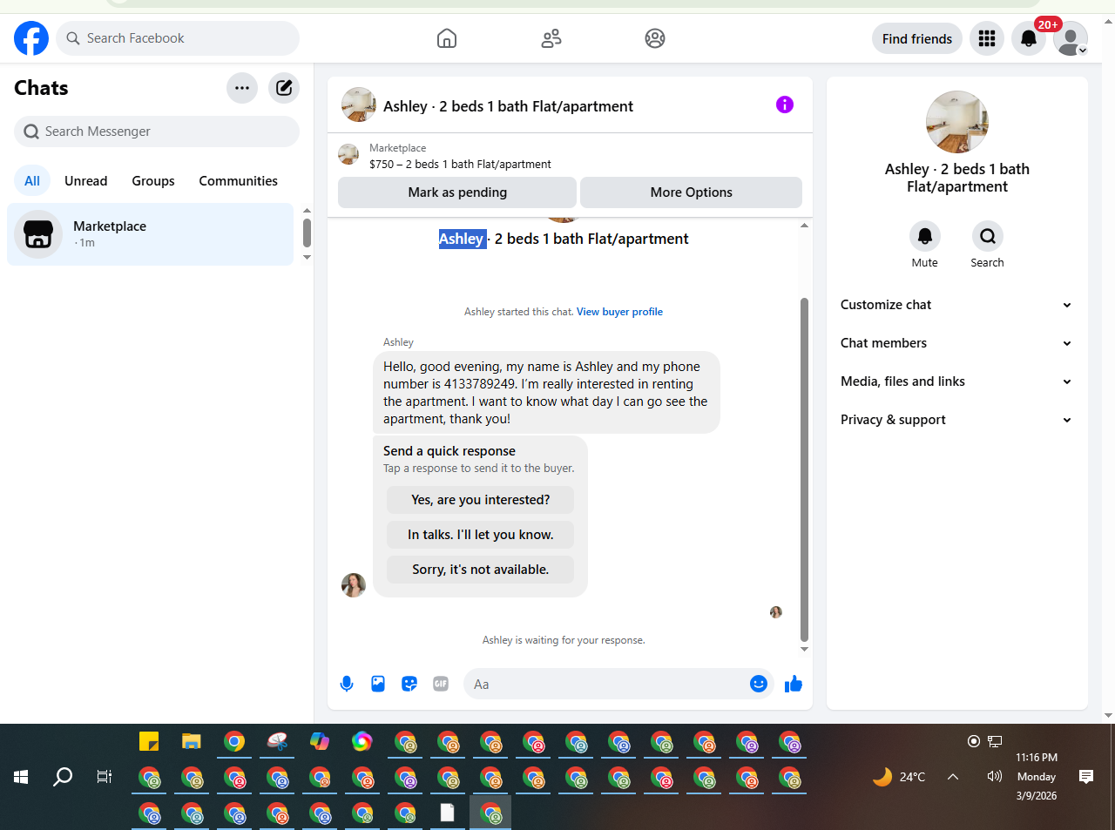Screen dimensions: 1115x830
Task: Click Ashley's message about phone number
Action: [x=546, y=392]
